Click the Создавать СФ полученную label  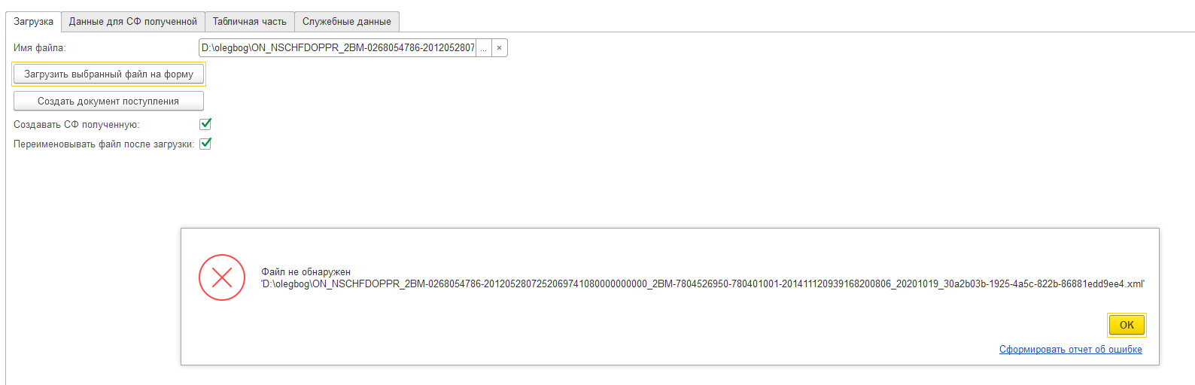click(77, 125)
